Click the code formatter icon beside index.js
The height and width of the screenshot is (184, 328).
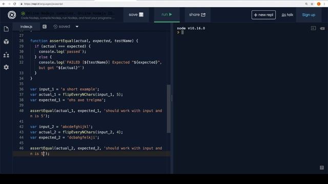45,27
